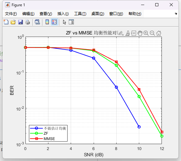Click the MATLAB logo in title bar
Screen dimensions: 181x161
point(8,5)
